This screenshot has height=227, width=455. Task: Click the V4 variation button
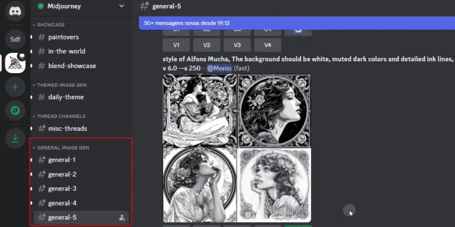[267, 45]
